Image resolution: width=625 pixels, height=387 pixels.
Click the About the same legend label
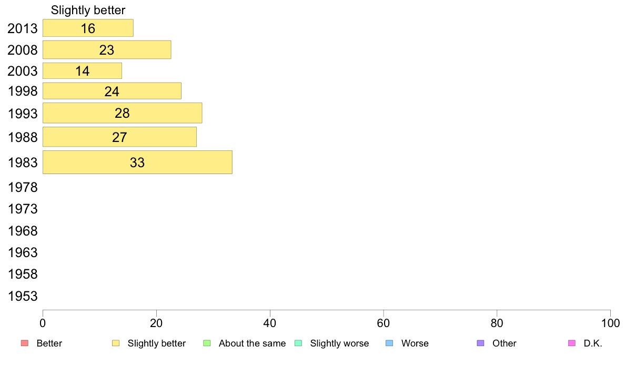click(253, 343)
